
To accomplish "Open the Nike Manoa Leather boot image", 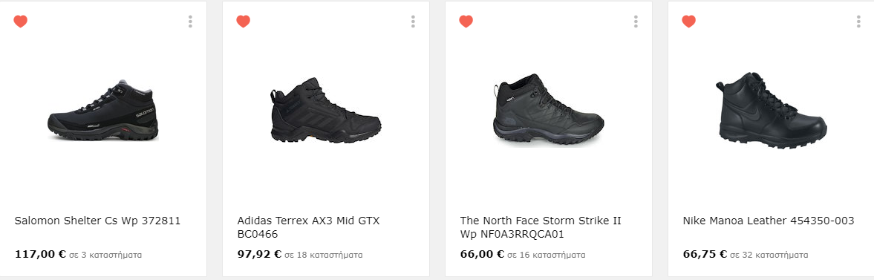I will (x=772, y=111).
